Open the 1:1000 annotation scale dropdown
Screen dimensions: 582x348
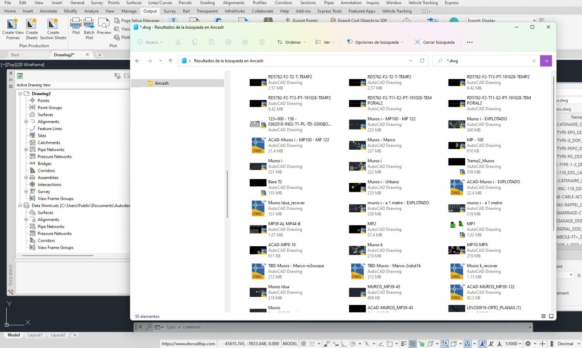point(514,344)
